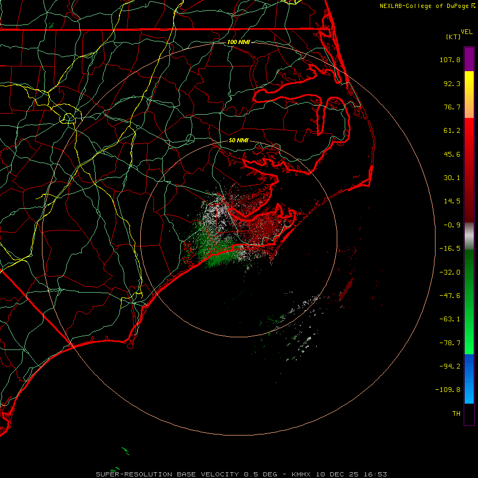Click the 100 NMI range ring label
This screenshot has height=478, width=478.
tap(238, 42)
